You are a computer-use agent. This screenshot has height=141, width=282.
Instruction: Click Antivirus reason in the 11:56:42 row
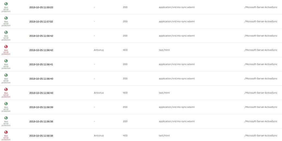click(99, 50)
